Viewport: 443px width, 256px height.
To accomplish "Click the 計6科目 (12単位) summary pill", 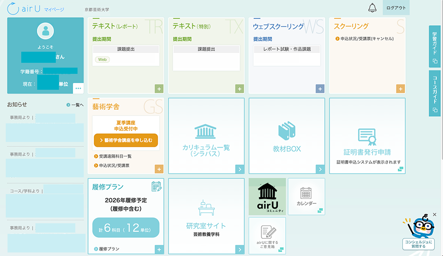I will coord(126,228).
